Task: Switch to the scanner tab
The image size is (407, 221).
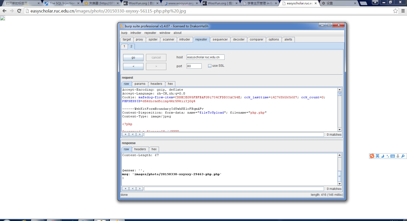Action: 169,39
